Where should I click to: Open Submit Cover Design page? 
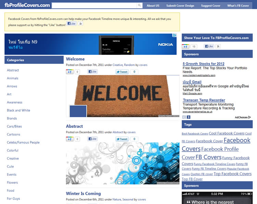coord(180,6)
